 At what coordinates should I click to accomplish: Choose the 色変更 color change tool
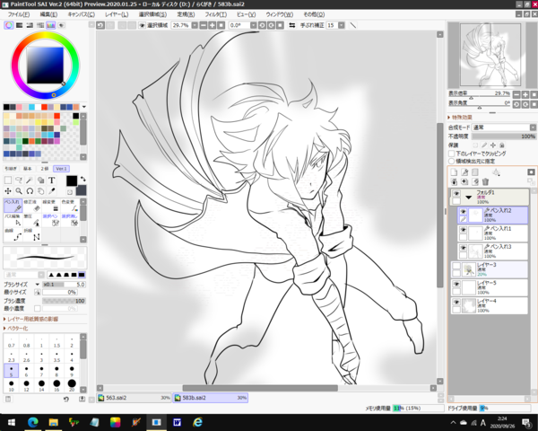70,206
